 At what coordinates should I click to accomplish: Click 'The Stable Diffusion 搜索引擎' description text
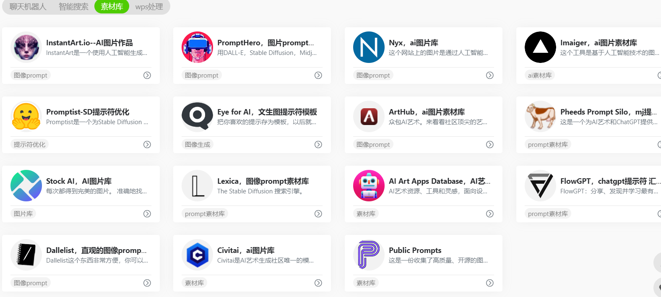(260, 191)
